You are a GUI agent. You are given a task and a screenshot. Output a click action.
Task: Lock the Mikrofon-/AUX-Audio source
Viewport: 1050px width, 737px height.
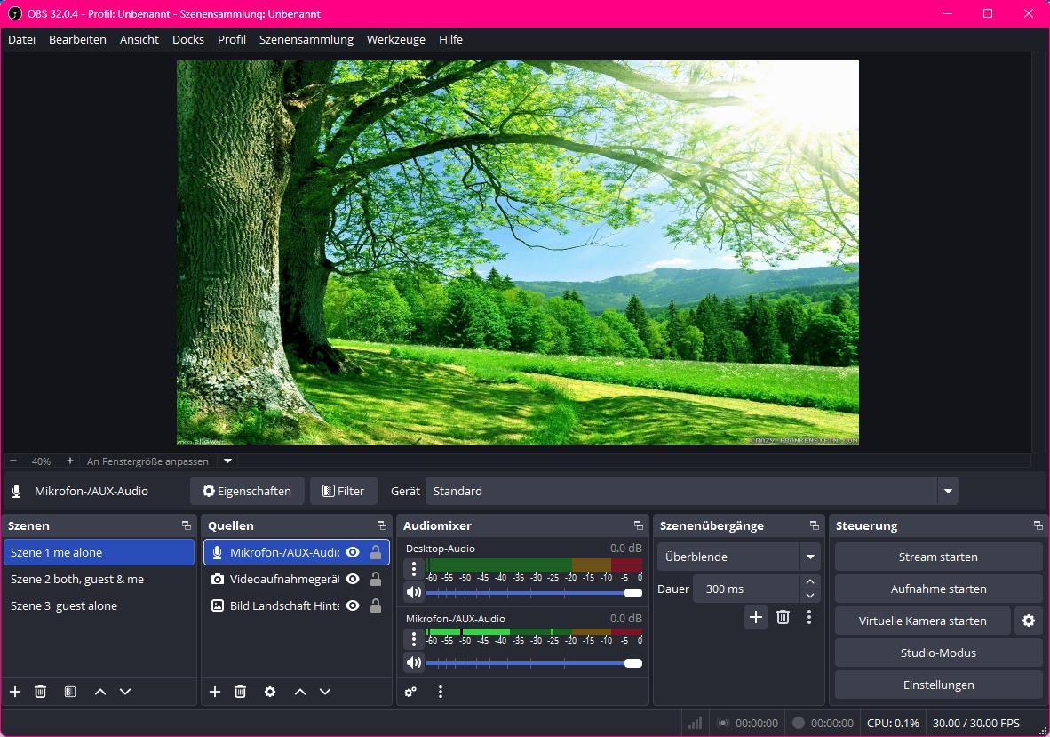(376, 552)
